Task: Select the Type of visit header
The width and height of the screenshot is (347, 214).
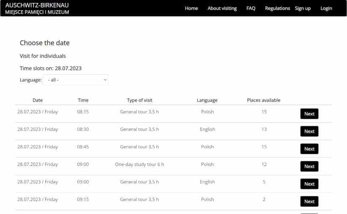Action: [140, 100]
